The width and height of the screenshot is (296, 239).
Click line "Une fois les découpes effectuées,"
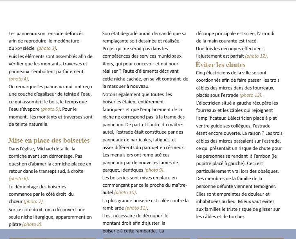click(x=230, y=49)
